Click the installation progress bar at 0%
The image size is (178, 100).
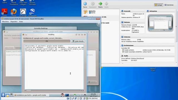coord(47,41)
